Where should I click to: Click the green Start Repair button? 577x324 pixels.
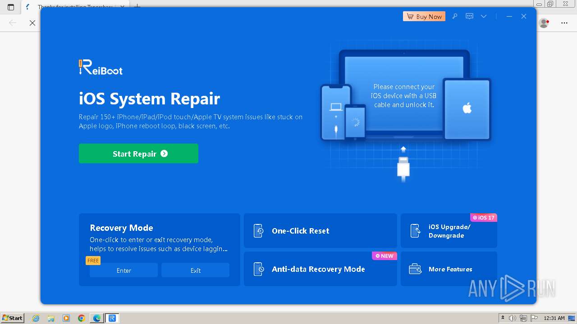coord(138,153)
